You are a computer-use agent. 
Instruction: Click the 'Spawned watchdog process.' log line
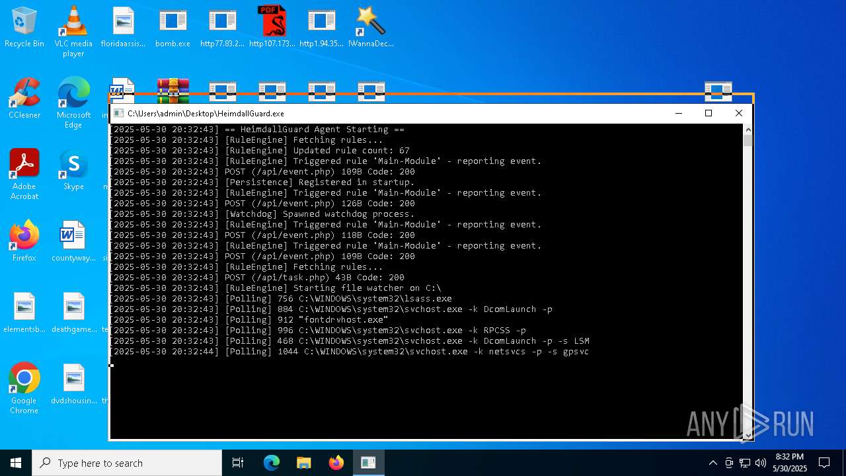click(x=262, y=214)
